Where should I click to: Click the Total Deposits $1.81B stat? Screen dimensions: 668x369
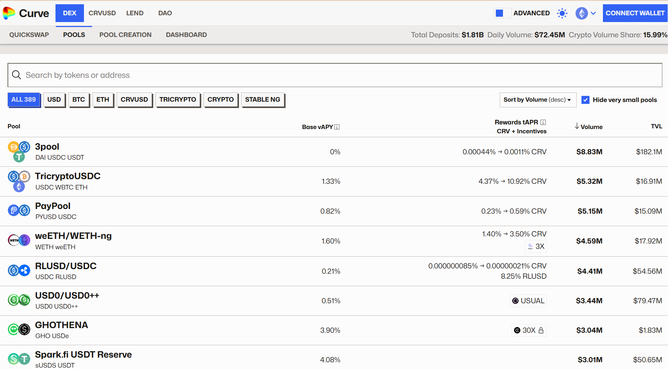point(447,35)
